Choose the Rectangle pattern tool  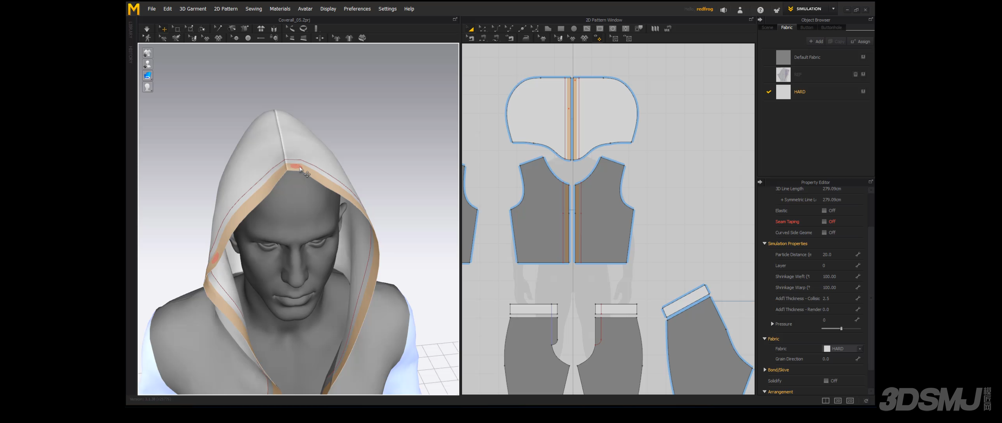coord(561,29)
